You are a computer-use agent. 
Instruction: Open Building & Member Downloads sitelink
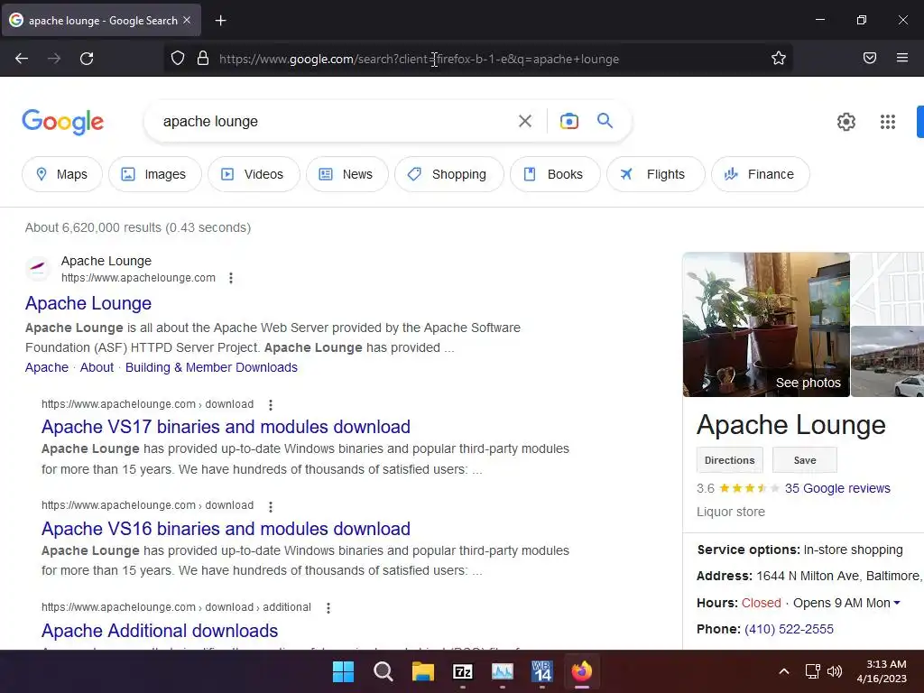point(211,367)
